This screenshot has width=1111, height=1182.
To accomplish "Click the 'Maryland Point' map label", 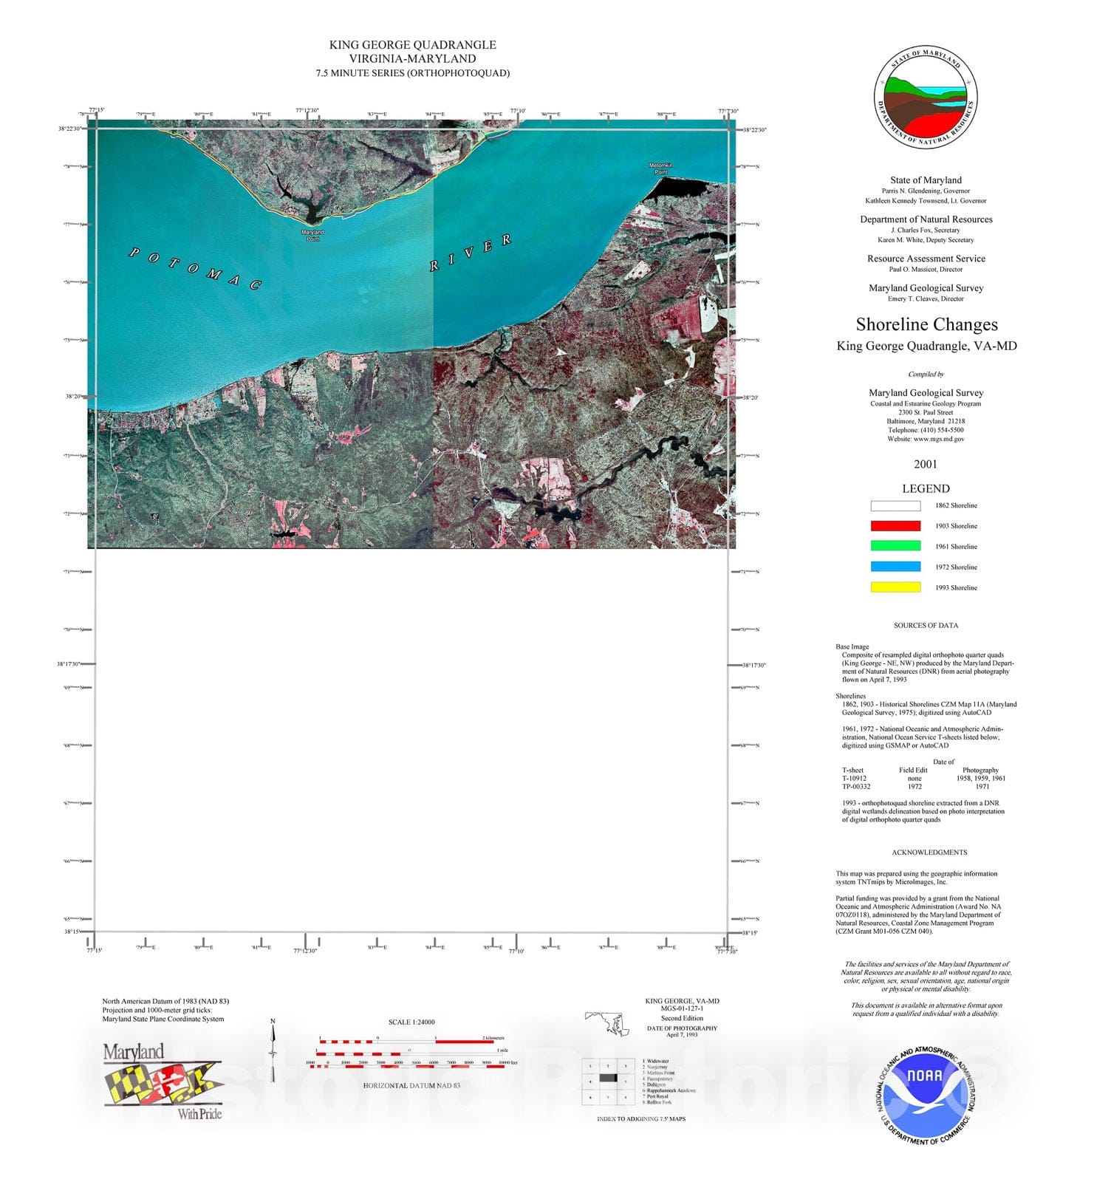I will [x=312, y=236].
